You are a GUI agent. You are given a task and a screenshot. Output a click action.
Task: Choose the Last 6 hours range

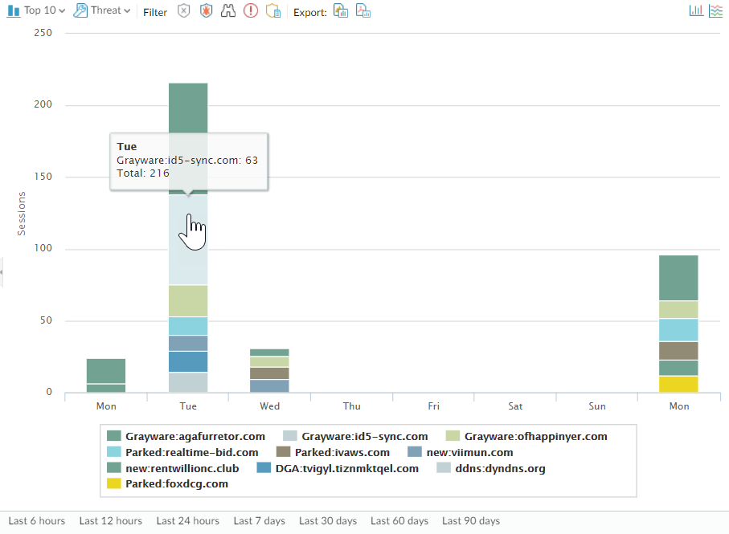tap(37, 521)
